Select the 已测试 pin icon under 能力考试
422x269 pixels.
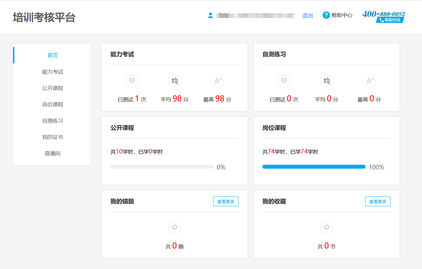[x=132, y=81]
